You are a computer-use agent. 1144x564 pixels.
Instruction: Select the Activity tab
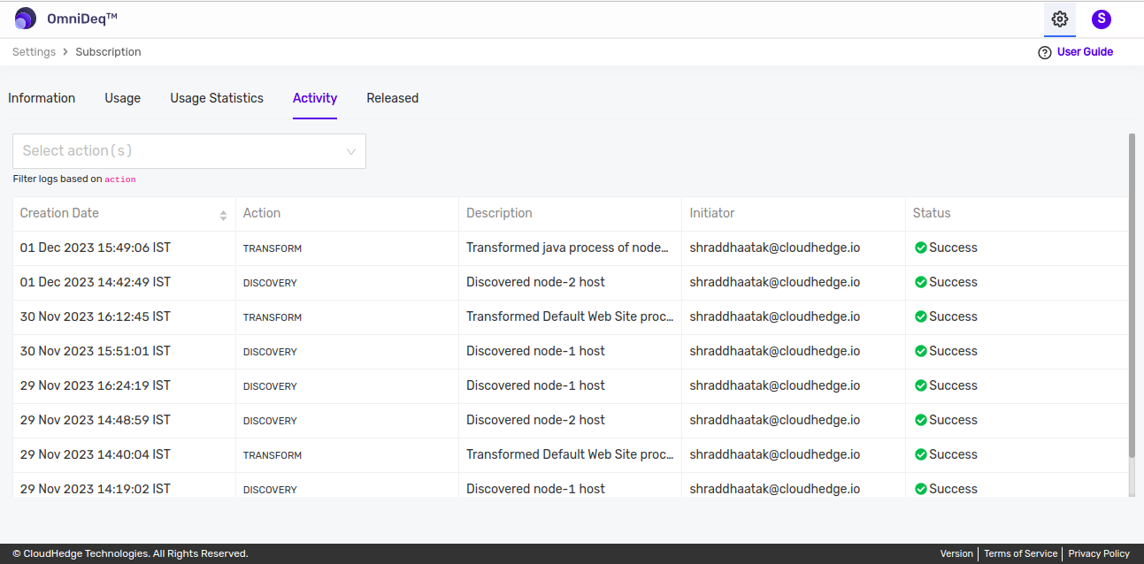click(315, 98)
